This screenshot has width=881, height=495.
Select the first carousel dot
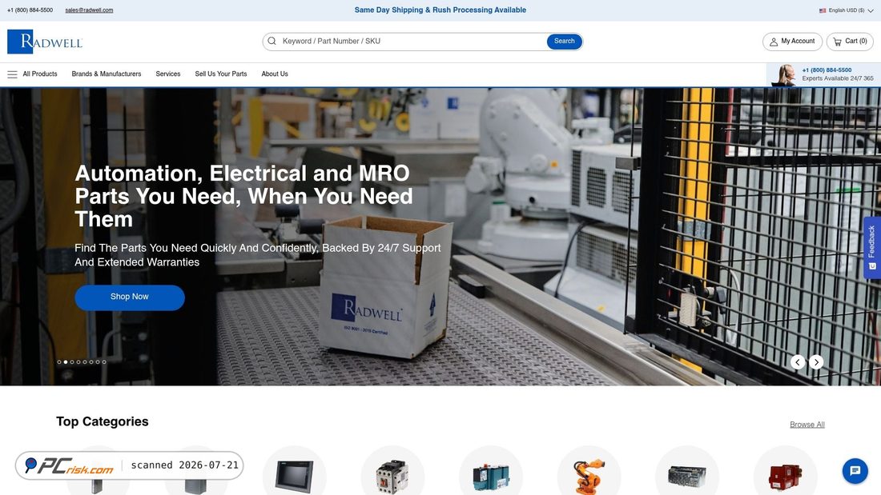click(x=59, y=362)
